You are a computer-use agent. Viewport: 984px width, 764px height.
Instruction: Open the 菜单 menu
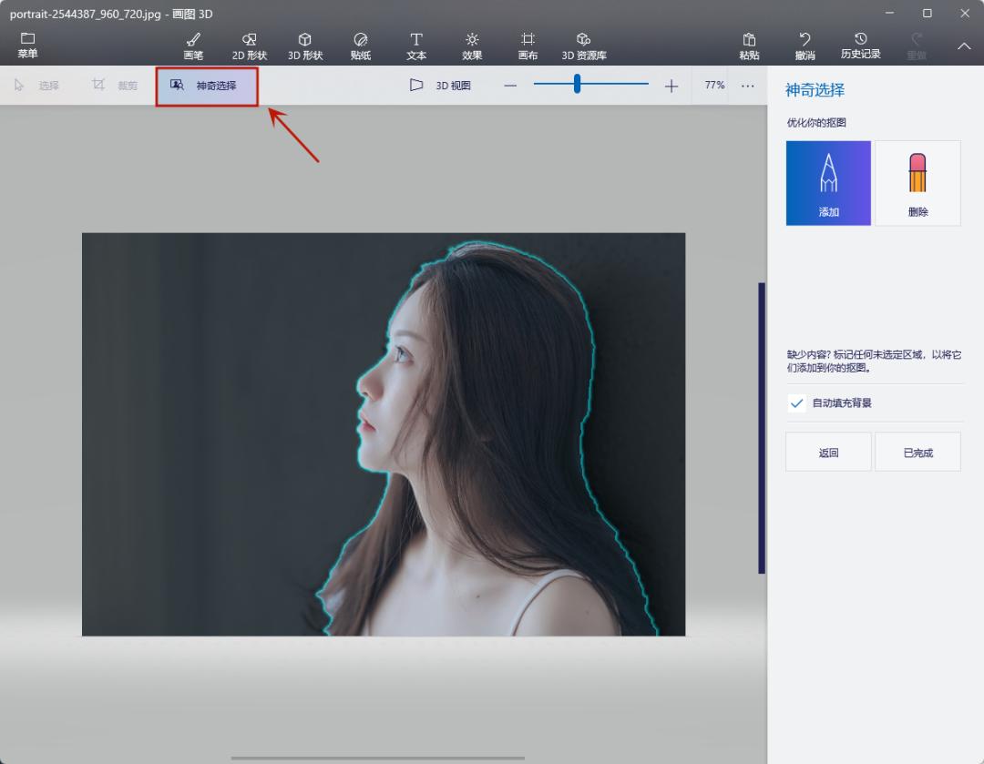coord(27,46)
